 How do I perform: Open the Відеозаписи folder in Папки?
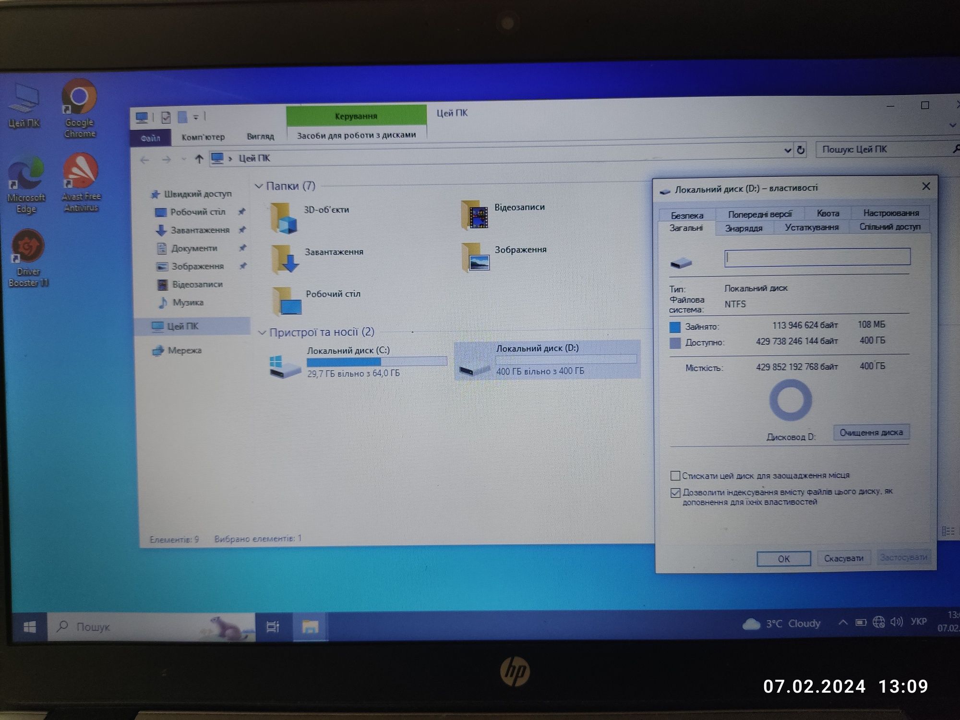point(503,215)
